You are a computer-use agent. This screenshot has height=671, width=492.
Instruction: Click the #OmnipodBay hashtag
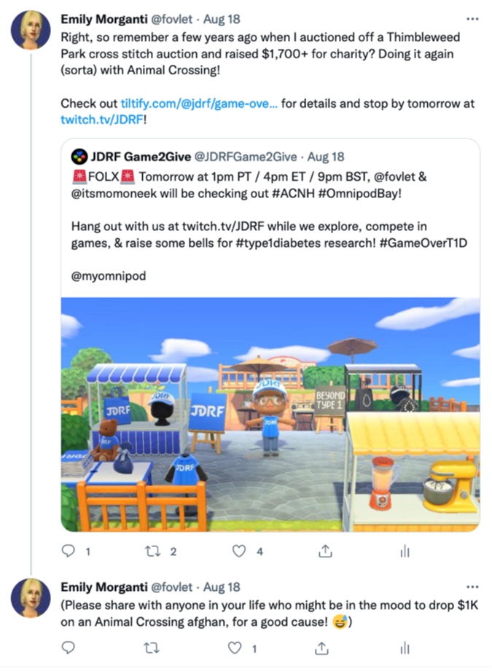point(359,193)
